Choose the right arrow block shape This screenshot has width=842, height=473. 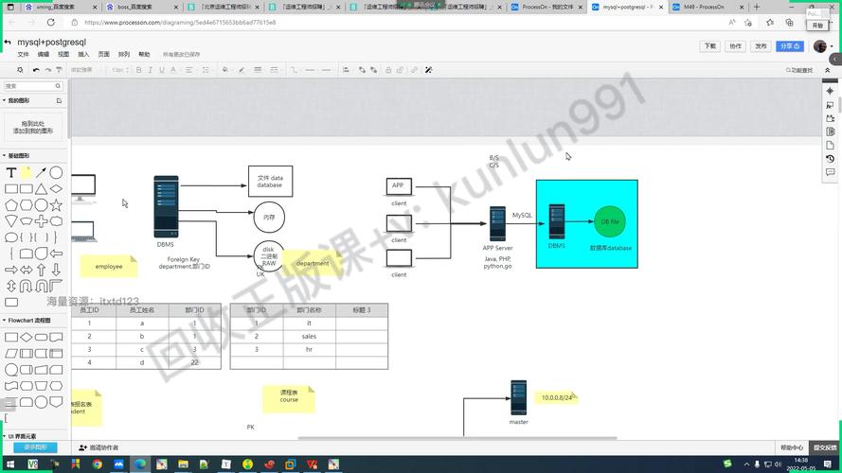click(11, 270)
